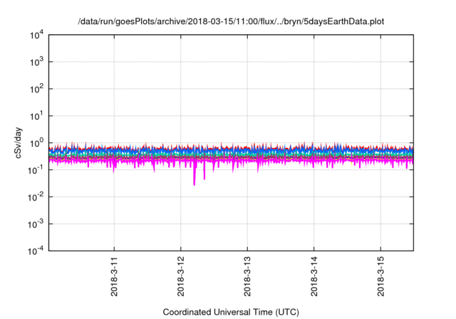This screenshot has height=319, width=456.
Task: Select the 10^3 y-axis label
Action: click(36, 62)
